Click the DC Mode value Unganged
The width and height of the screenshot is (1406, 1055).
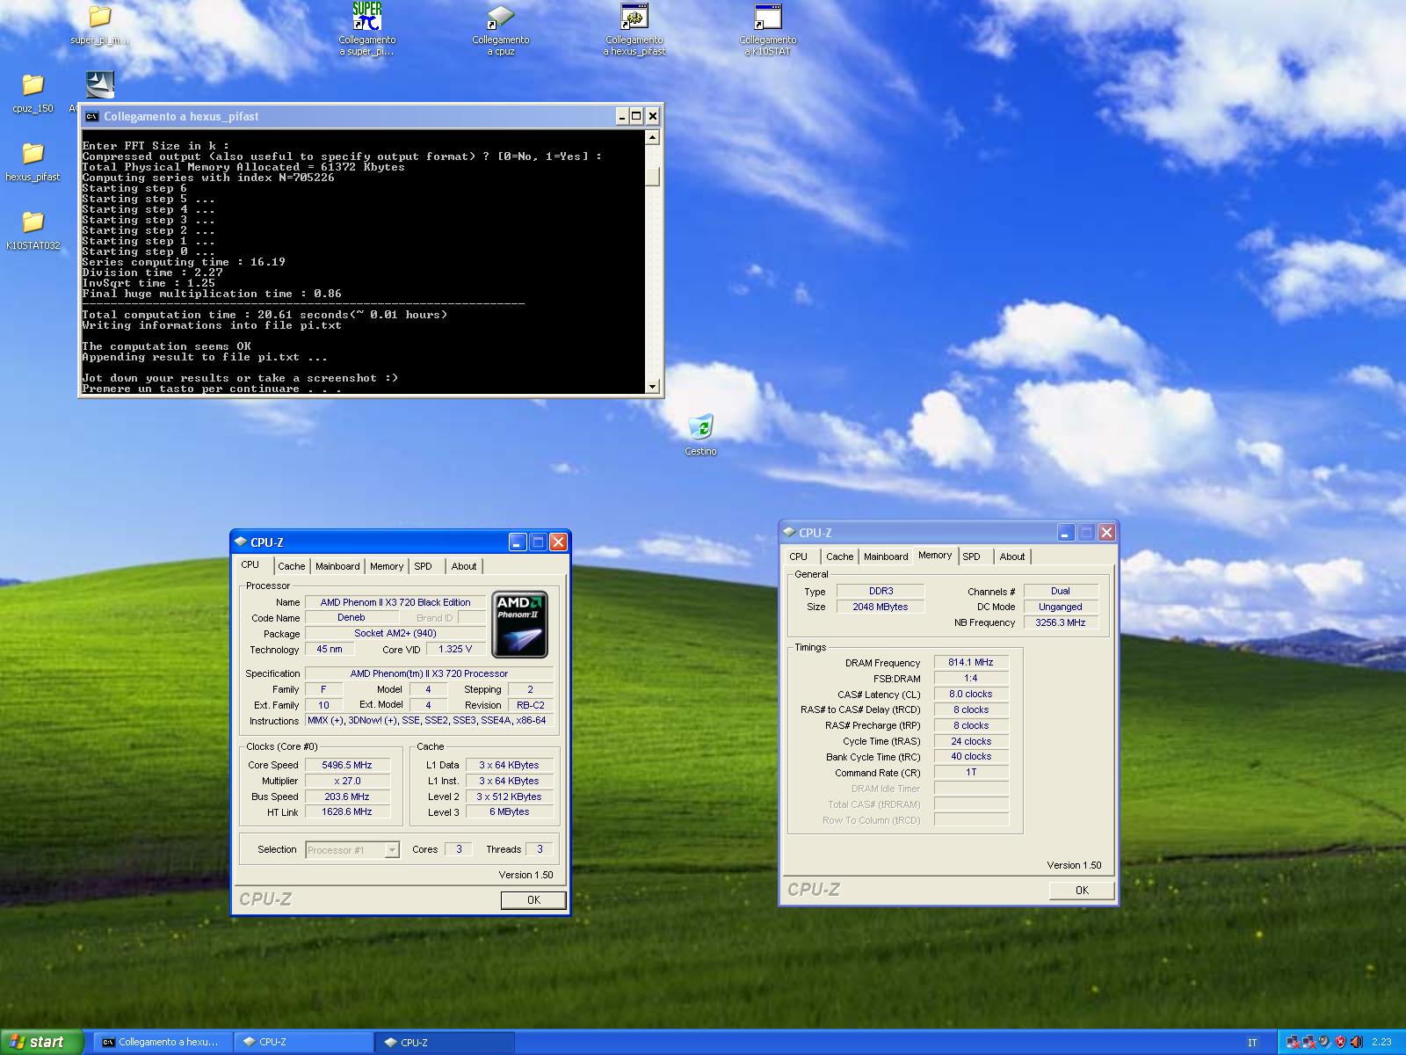click(x=1061, y=607)
